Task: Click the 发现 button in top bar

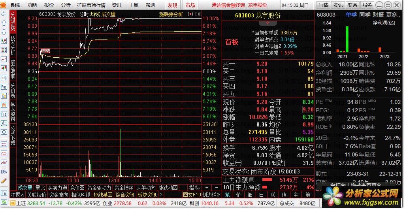Action: 172,5
